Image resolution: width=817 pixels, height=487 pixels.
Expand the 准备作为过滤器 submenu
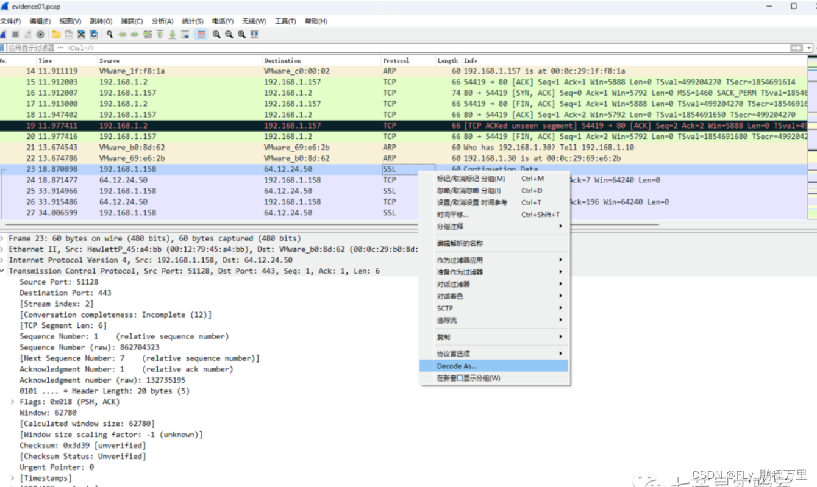click(x=494, y=272)
